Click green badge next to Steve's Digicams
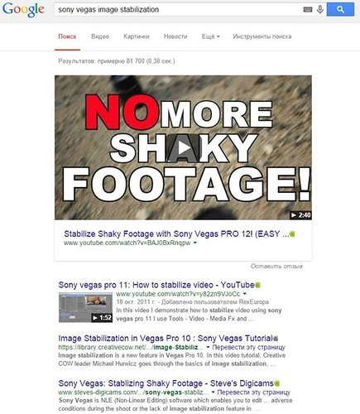 click(x=277, y=383)
